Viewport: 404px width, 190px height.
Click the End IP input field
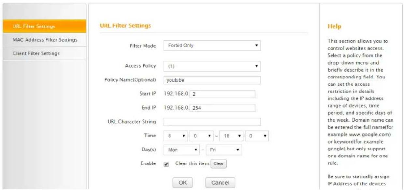[x=223, y=108]
